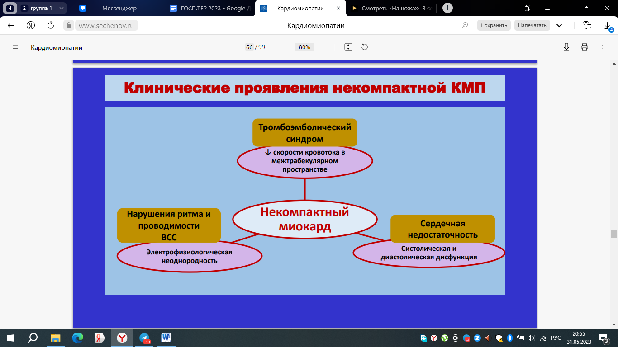
Task: Switch to ГОСП.ТЕР 2023 Google Docs tab
Action: pyautogui.click(x=210, y=8)
